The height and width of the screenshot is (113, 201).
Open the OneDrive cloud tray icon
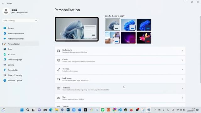(159, 110)
